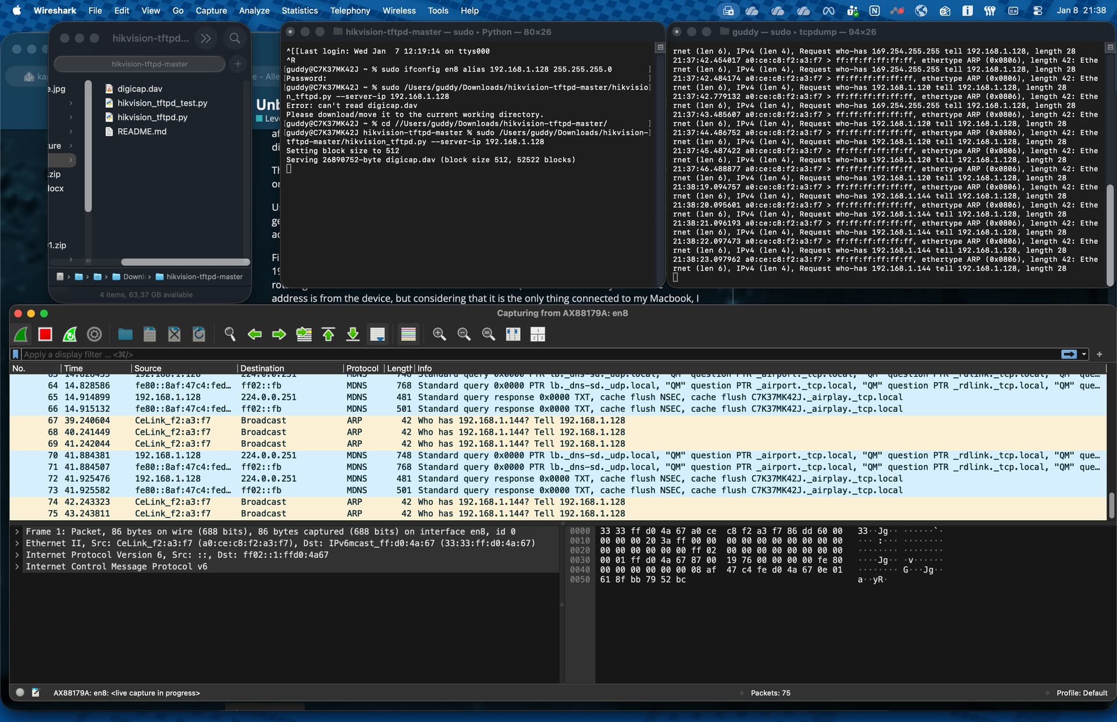Click the packet list vertical scrollbar

(1111, 505)
